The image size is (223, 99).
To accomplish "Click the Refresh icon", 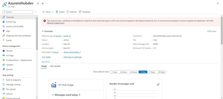I will (68, 12).
